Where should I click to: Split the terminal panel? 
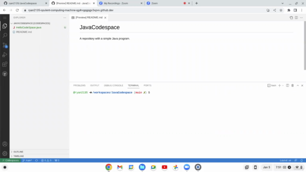pos(287,86)
